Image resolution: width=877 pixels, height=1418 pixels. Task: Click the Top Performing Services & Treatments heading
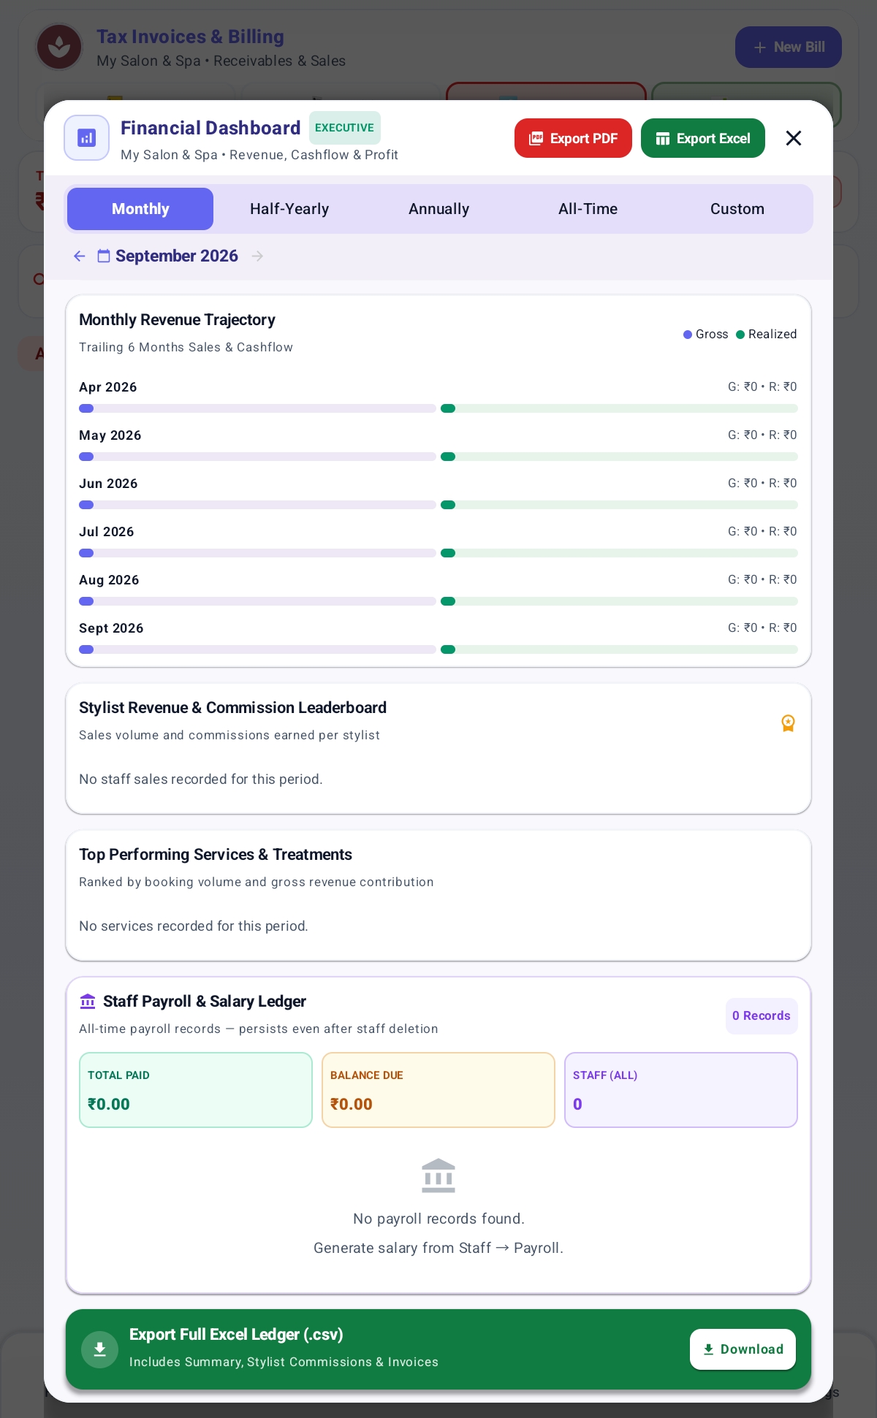coord(216,855)
